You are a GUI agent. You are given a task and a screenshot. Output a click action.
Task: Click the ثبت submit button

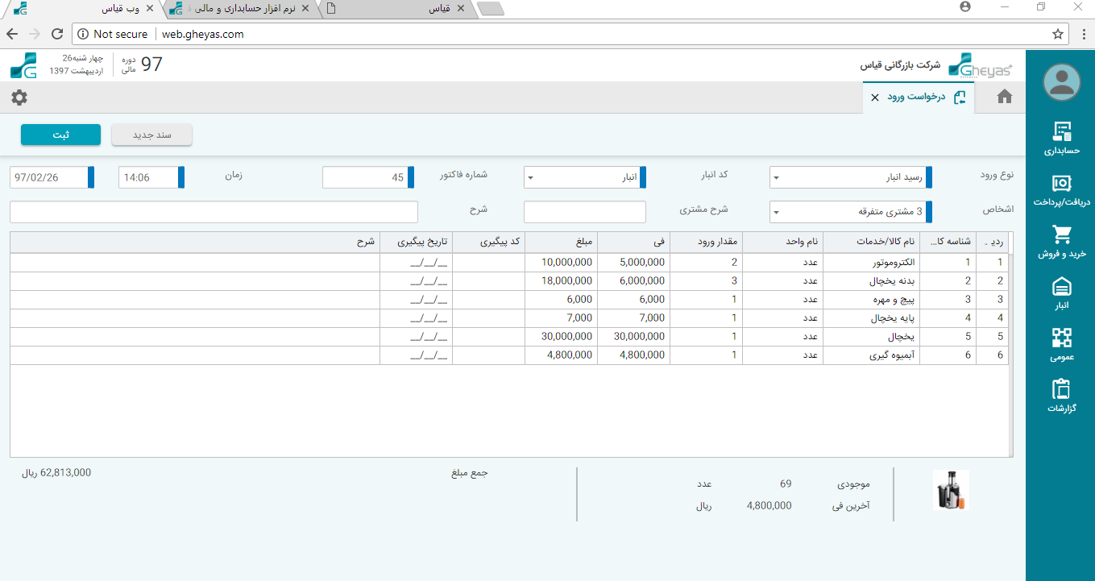click(x=60, y=135)
